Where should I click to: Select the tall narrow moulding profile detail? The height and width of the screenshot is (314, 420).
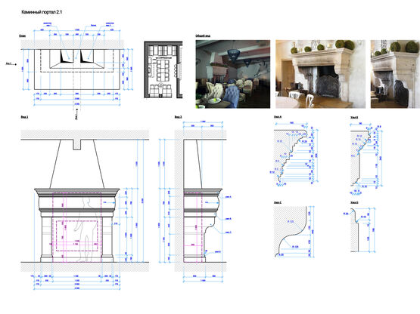(366, 158)
